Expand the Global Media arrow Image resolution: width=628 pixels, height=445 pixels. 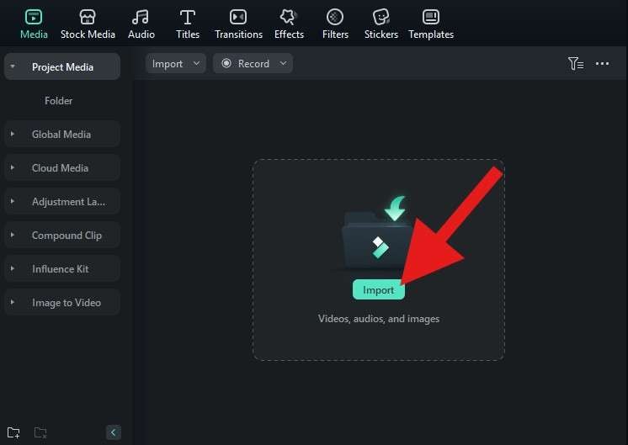tap(13, 134)
